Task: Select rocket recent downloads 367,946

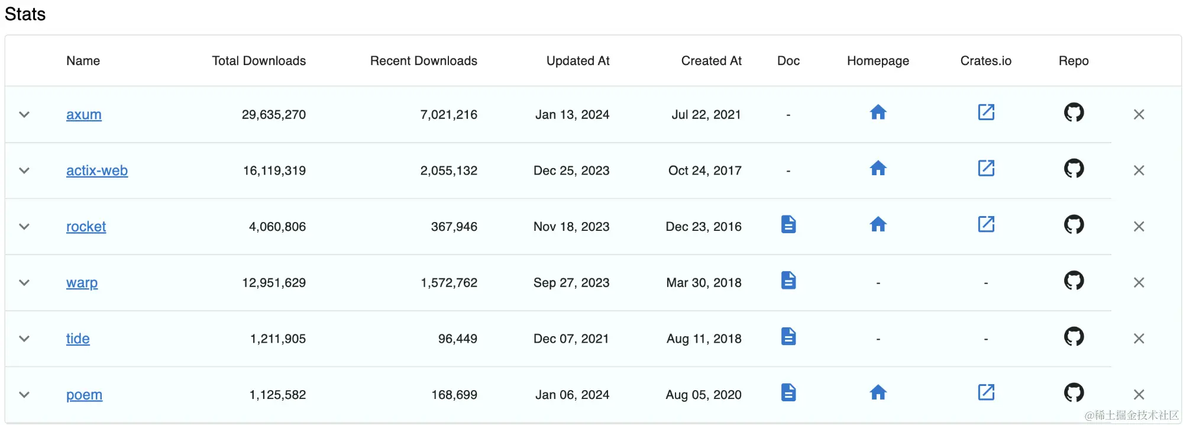Action: pyautogui.click(x=454, y=227)
